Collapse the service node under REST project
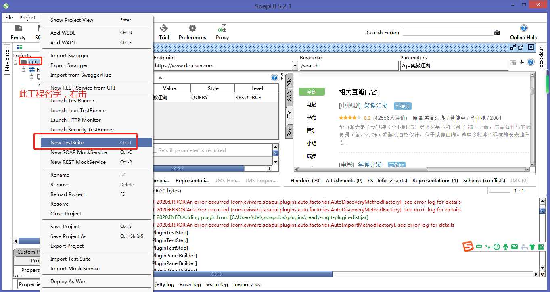The width and height of the screenshot is (550, 292). point(24,70)
